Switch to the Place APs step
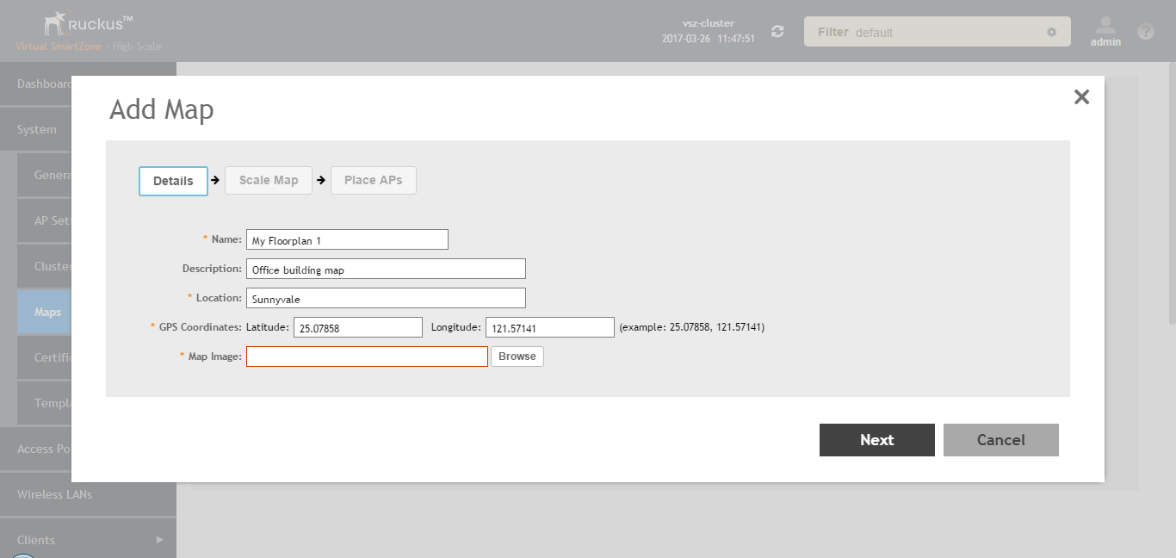The width and height of the screenshot is (1176, 558). (x=374, y=181)
